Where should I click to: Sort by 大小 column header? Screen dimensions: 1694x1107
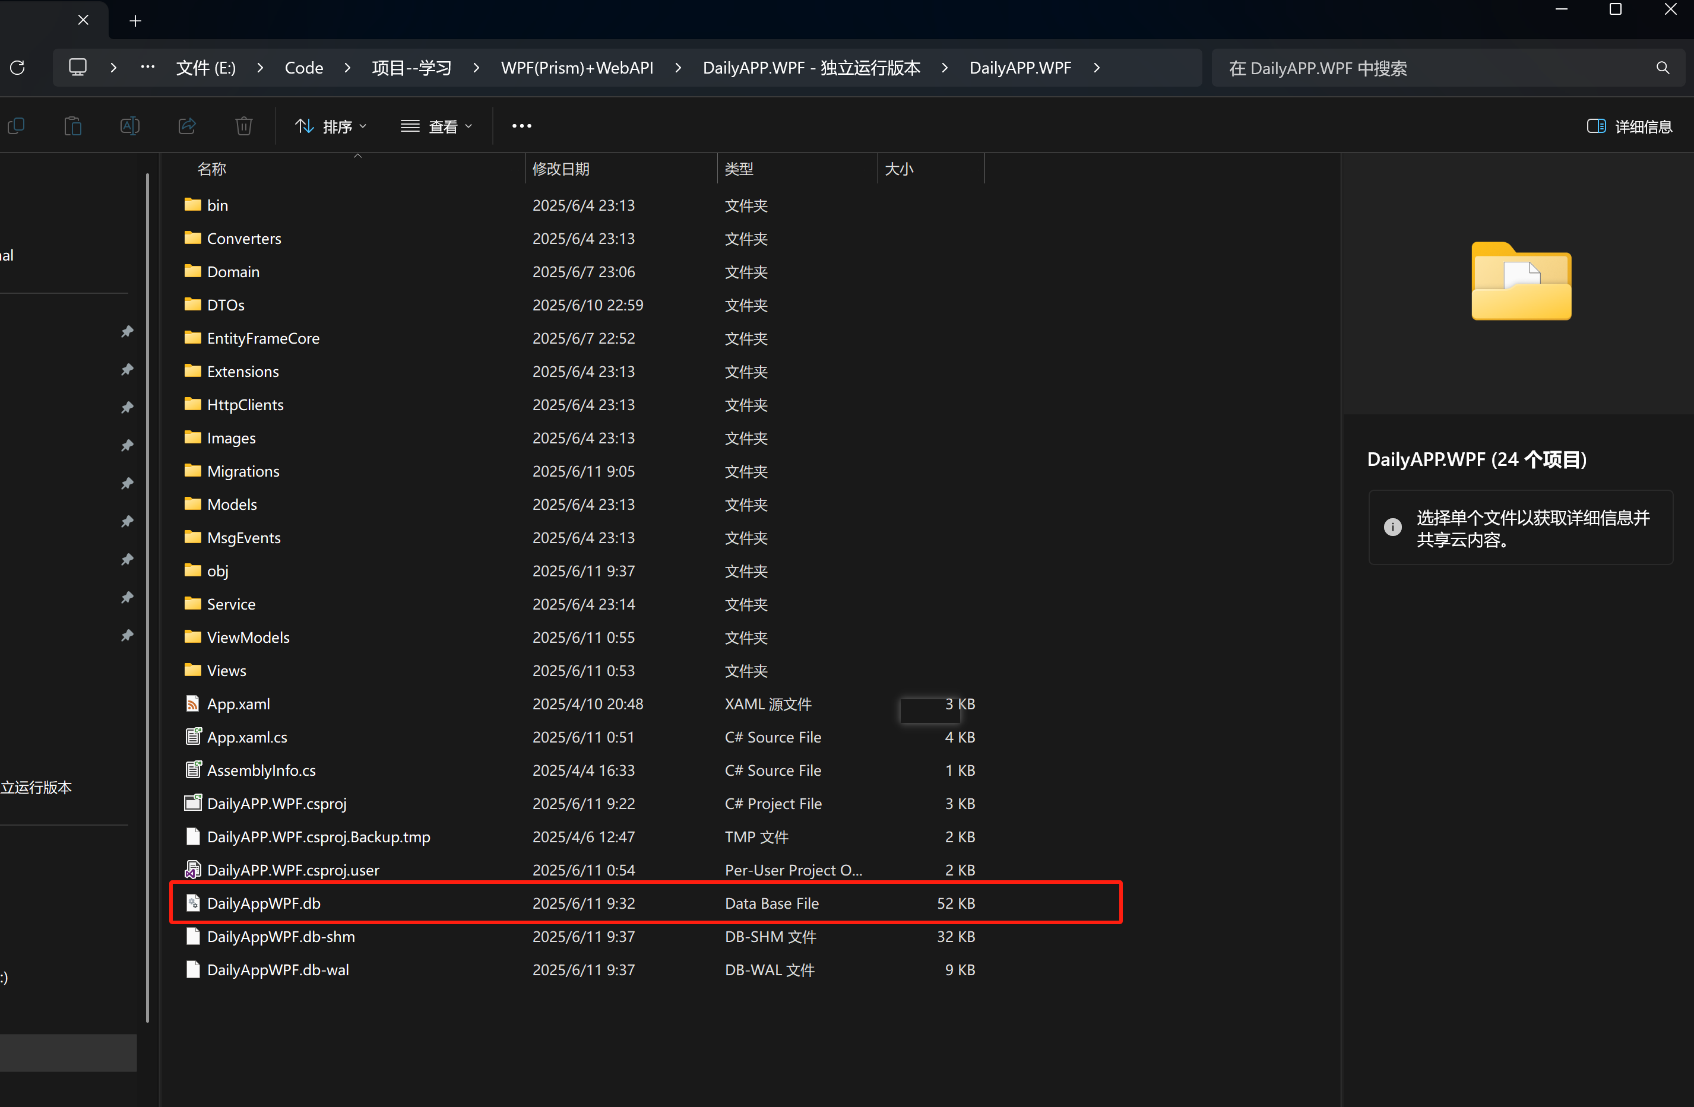[899, 169]
